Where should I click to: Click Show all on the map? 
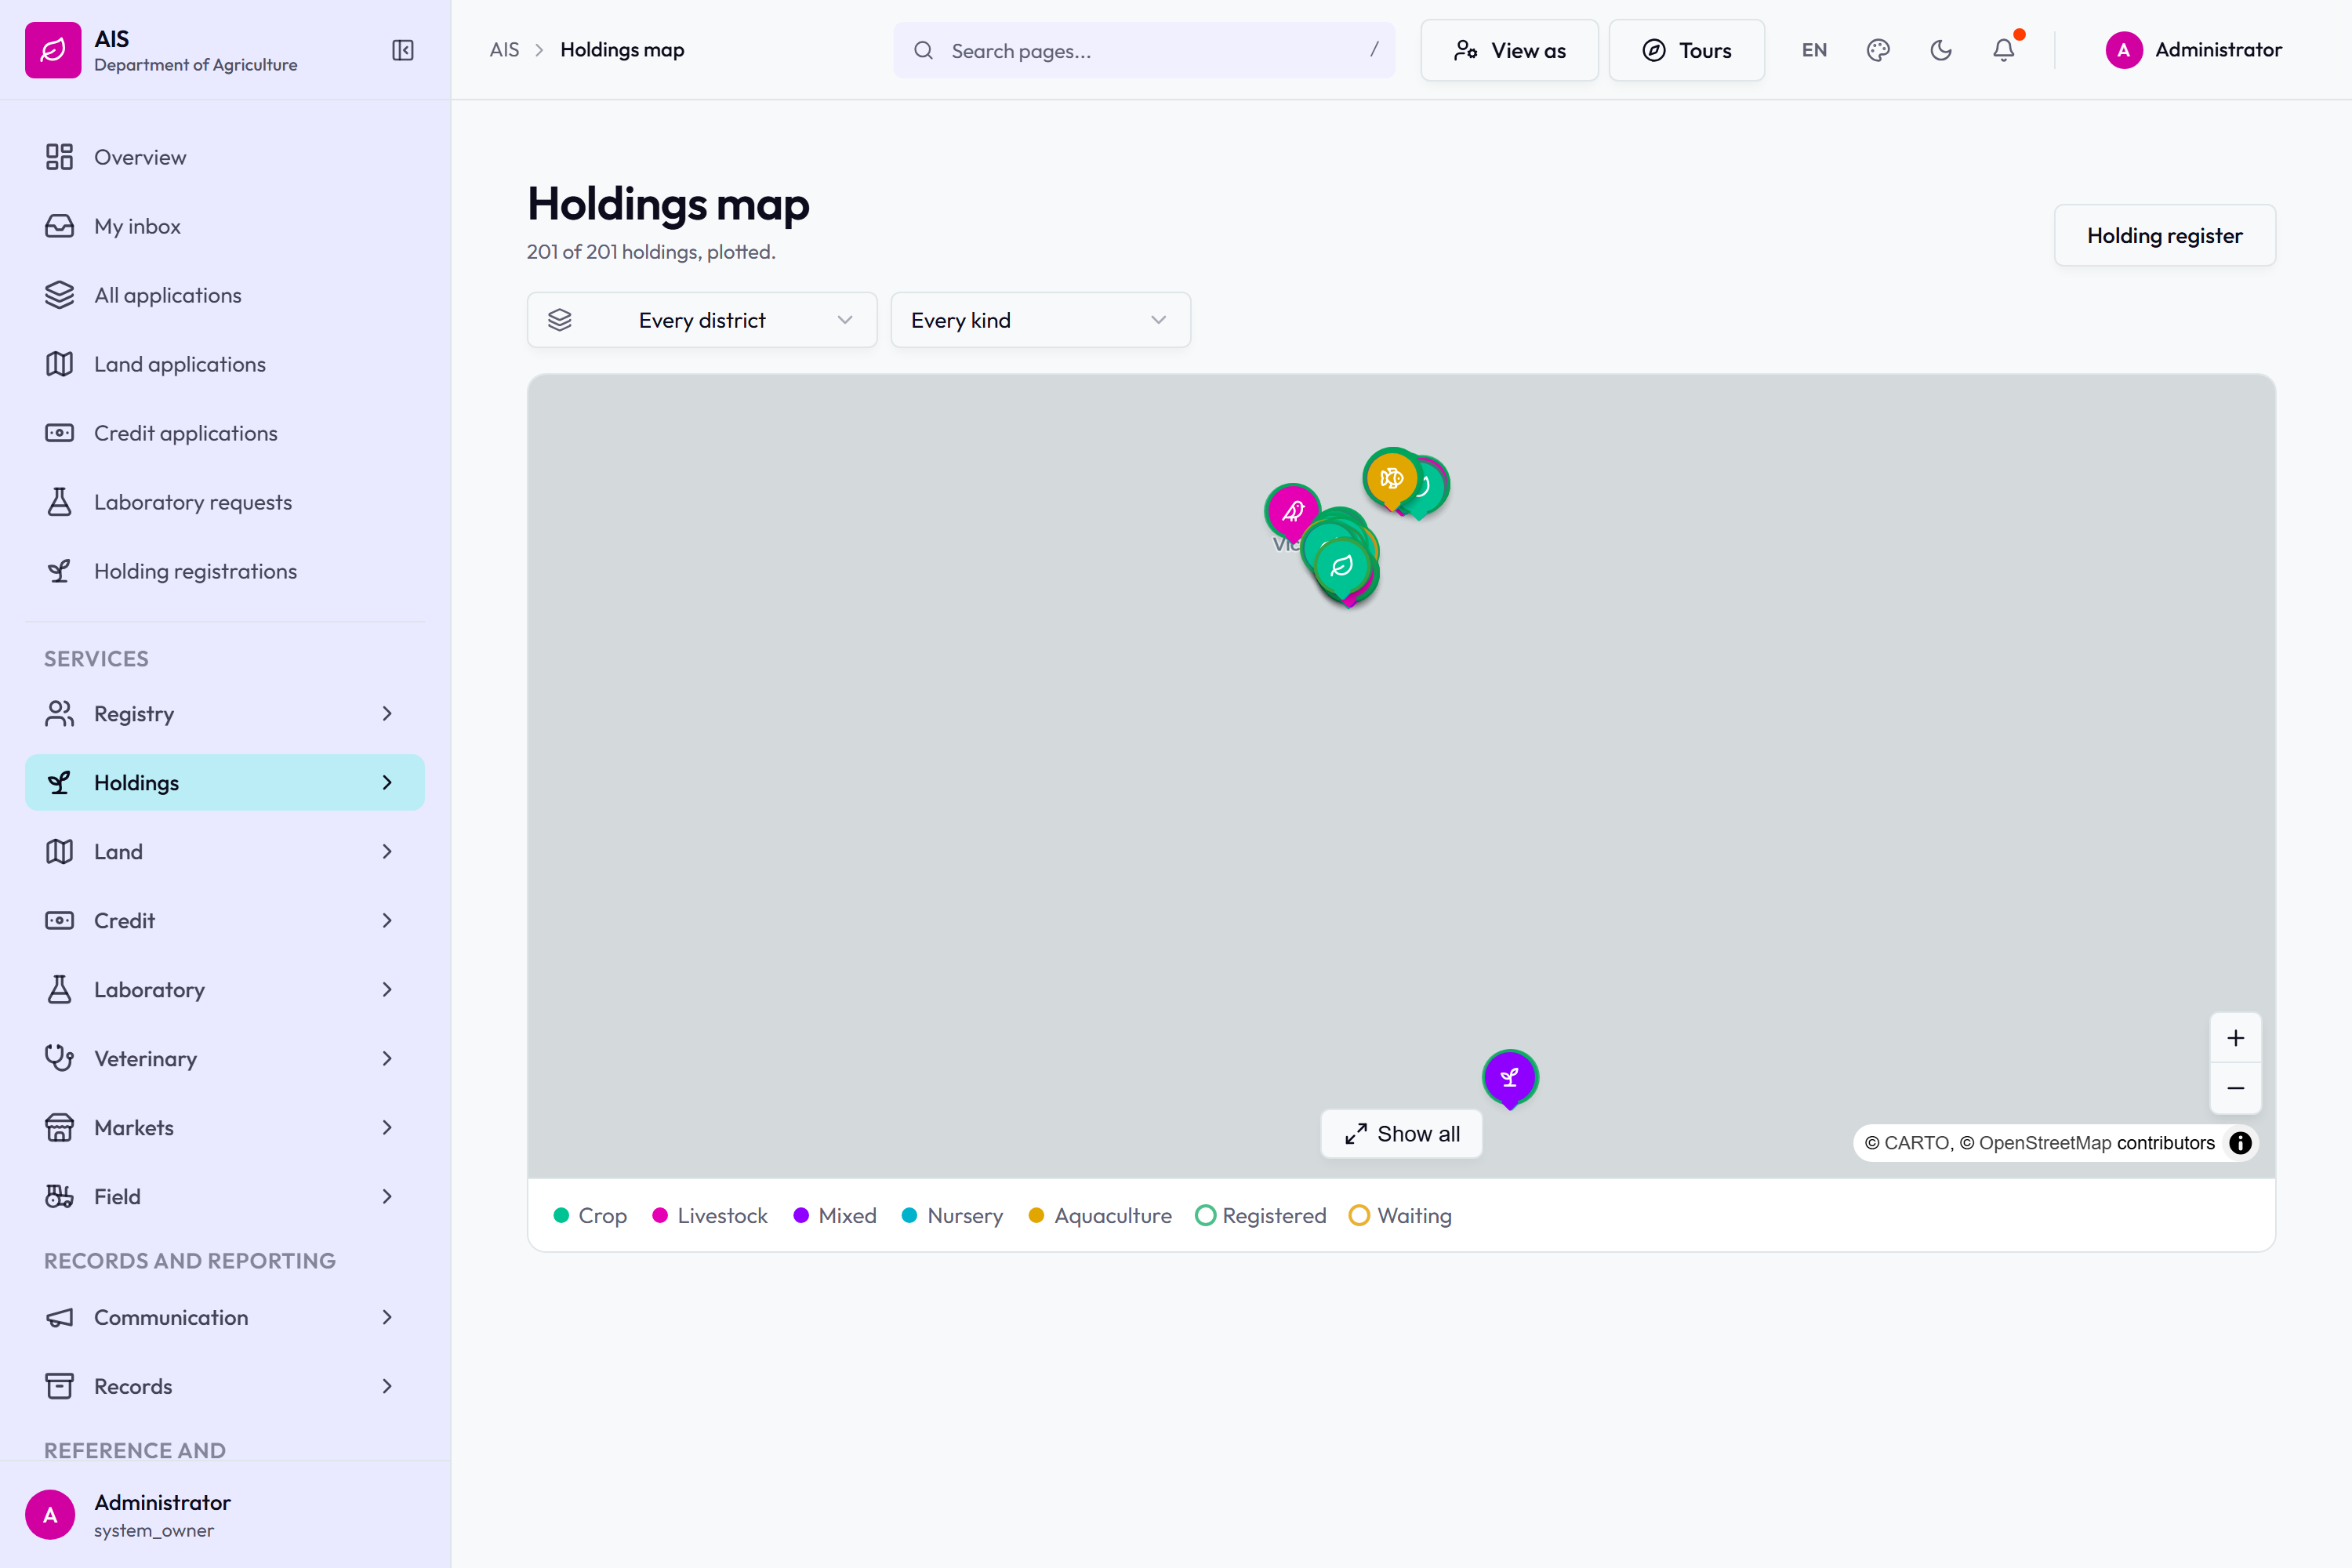point(1401,1134)
